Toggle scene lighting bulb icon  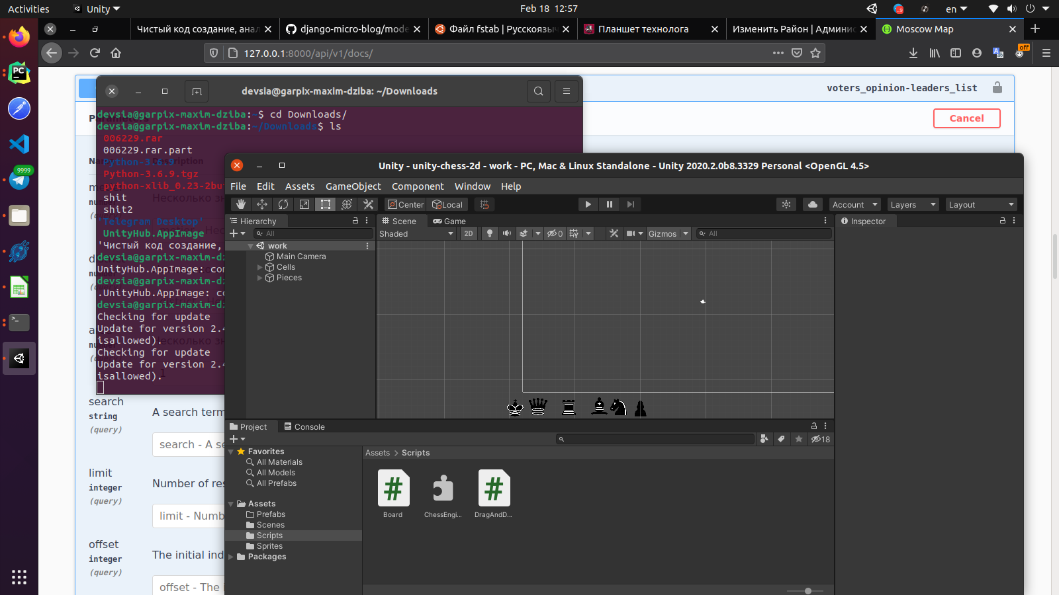tap(490, 233)
